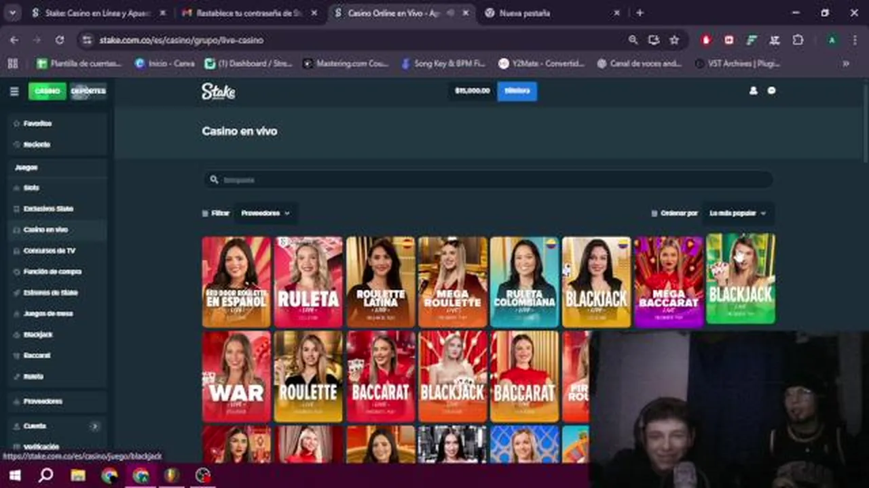Switch to the Stake Casino en Línea tab
Viewport: 869px width, 488px height.
98,13
